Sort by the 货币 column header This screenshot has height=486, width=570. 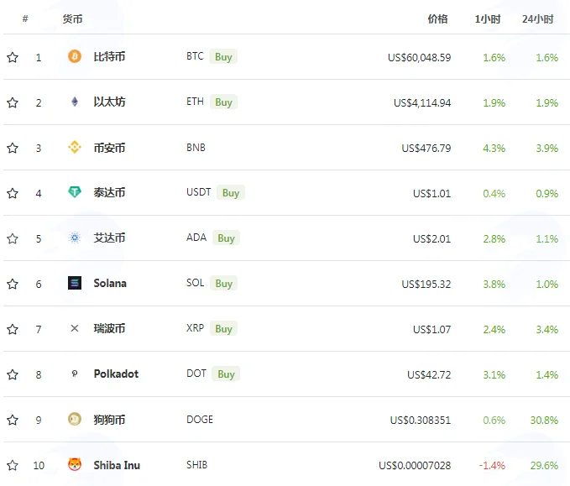point(72,19)
